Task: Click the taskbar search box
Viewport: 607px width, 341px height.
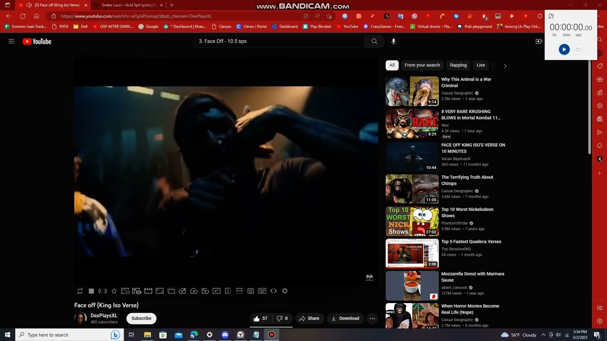Action: point(69,335)
